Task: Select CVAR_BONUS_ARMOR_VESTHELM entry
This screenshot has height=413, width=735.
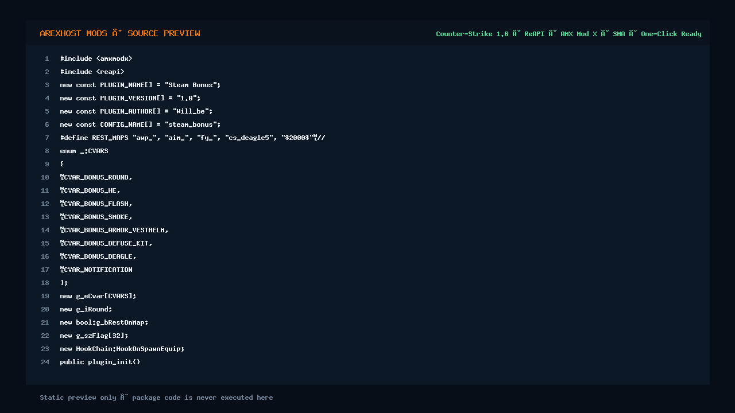Action: coord(114,230)
